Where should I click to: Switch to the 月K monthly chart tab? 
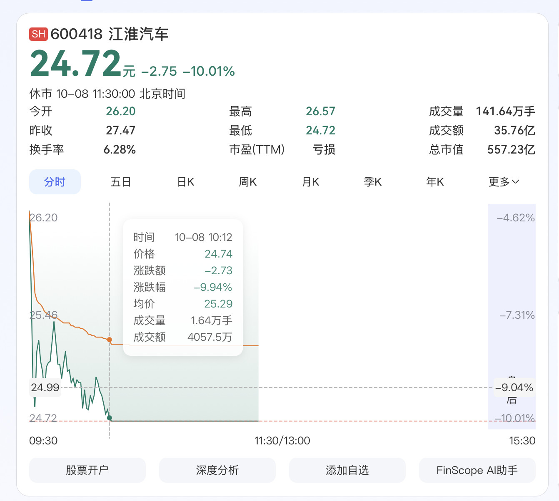point(310,182)
